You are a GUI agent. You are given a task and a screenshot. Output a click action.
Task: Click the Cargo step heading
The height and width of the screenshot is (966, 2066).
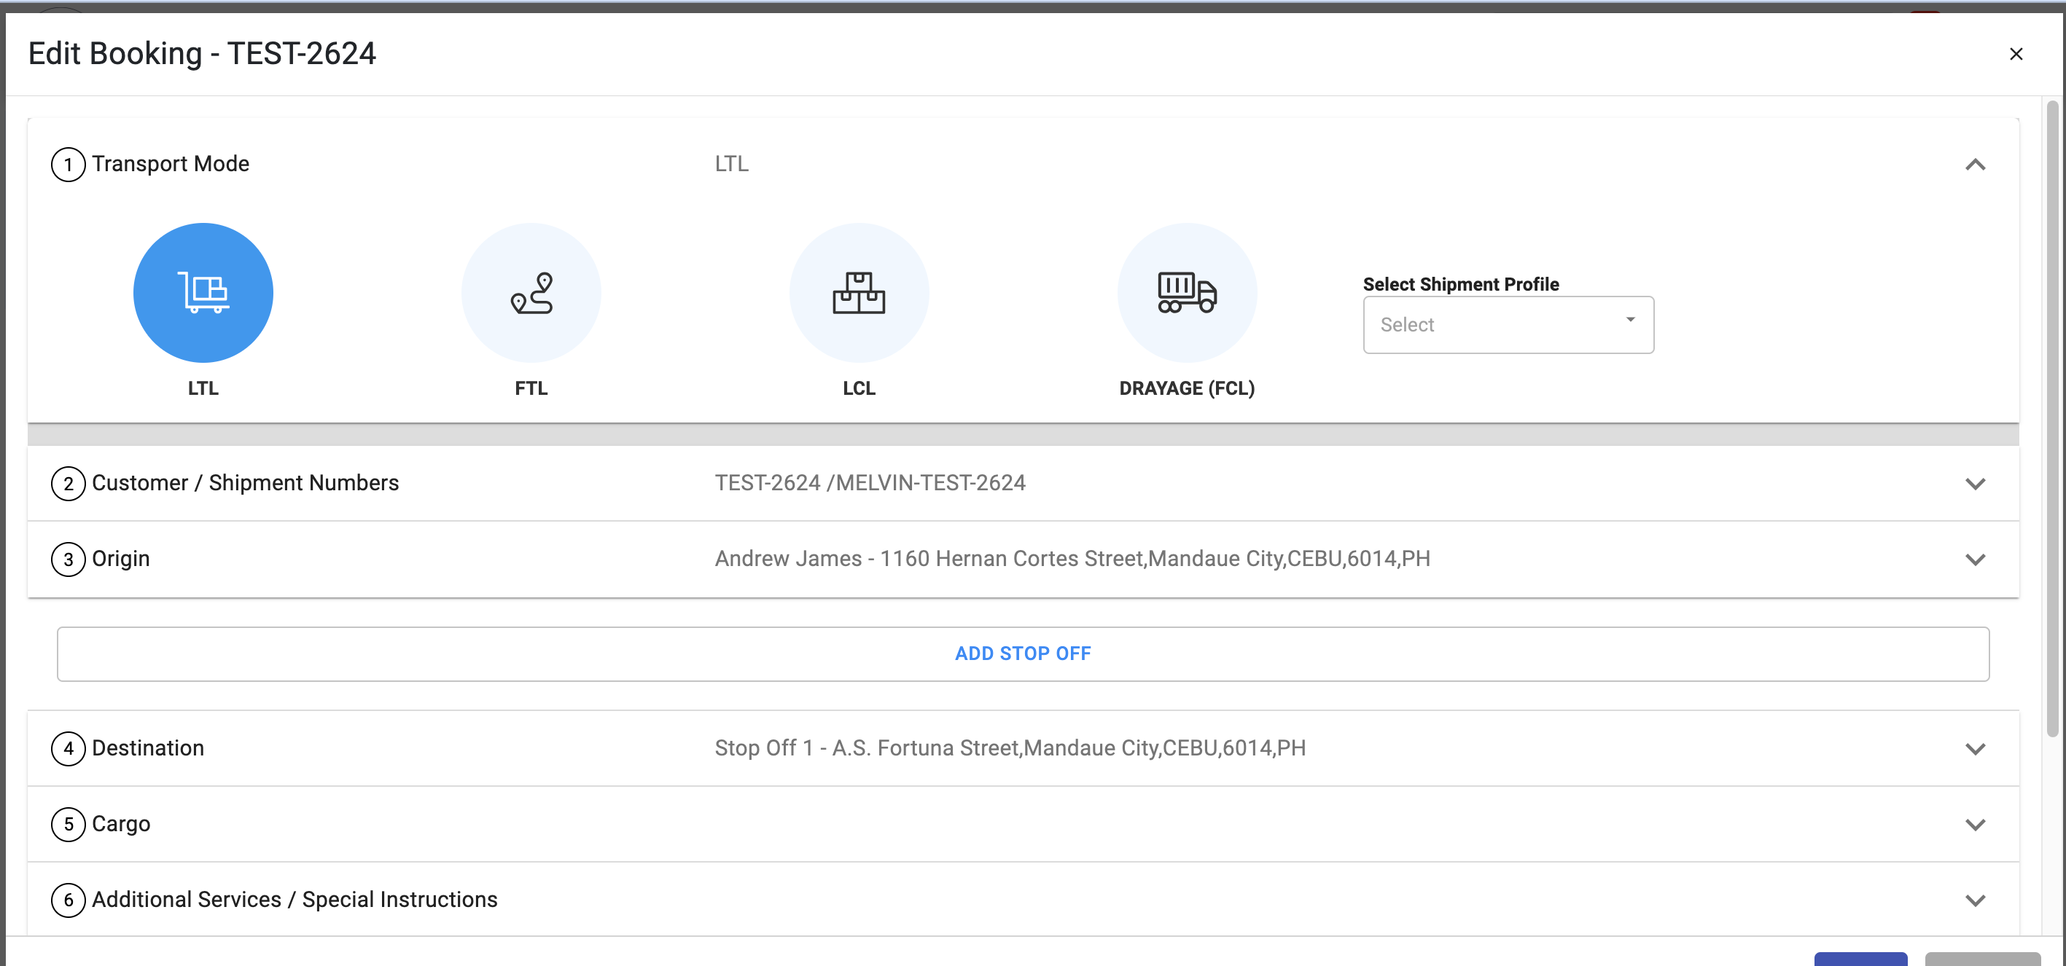[120, 823]
